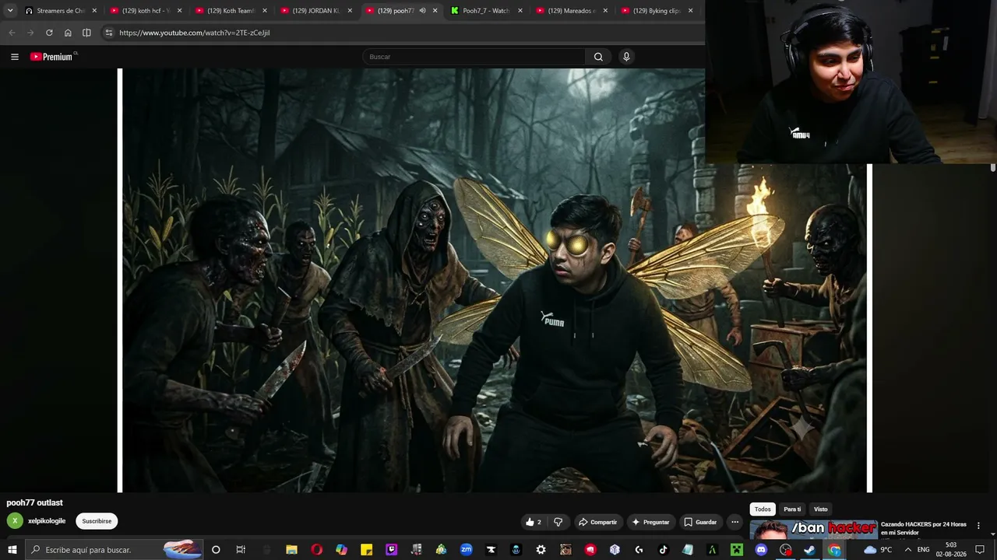Screen dimensions: 997x560
Task: Navigate back in the browser
Action: (x=12, y=33)
